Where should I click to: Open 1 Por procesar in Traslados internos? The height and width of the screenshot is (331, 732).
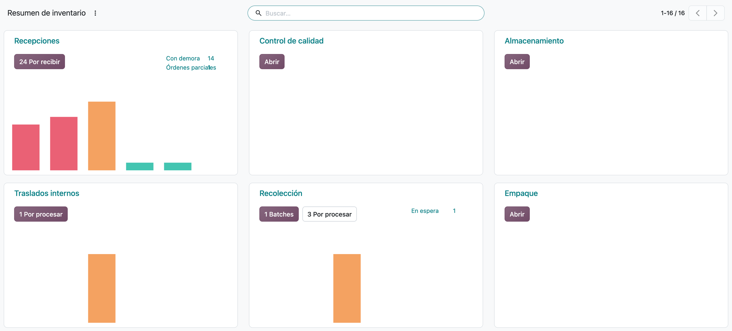tap(41, 214)
